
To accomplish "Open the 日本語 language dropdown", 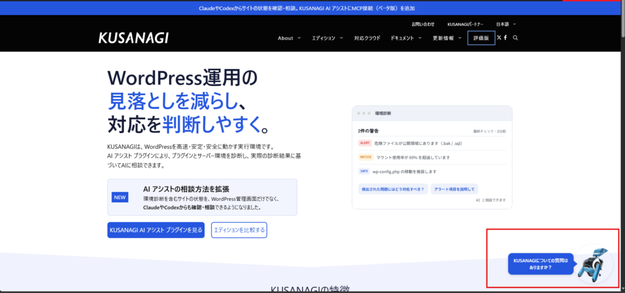I will tap(506, 24).
